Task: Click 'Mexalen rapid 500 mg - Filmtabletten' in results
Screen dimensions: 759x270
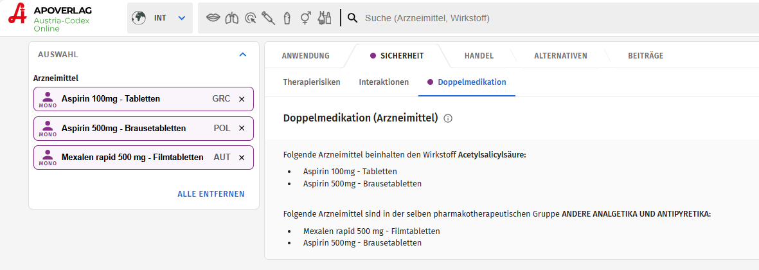Action: (371, 231)
